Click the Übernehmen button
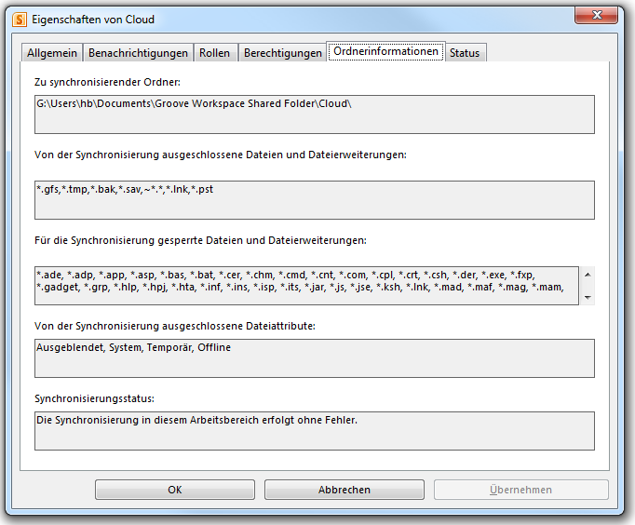This screenshot has height=525, width=635. click(x=520, y=490)
